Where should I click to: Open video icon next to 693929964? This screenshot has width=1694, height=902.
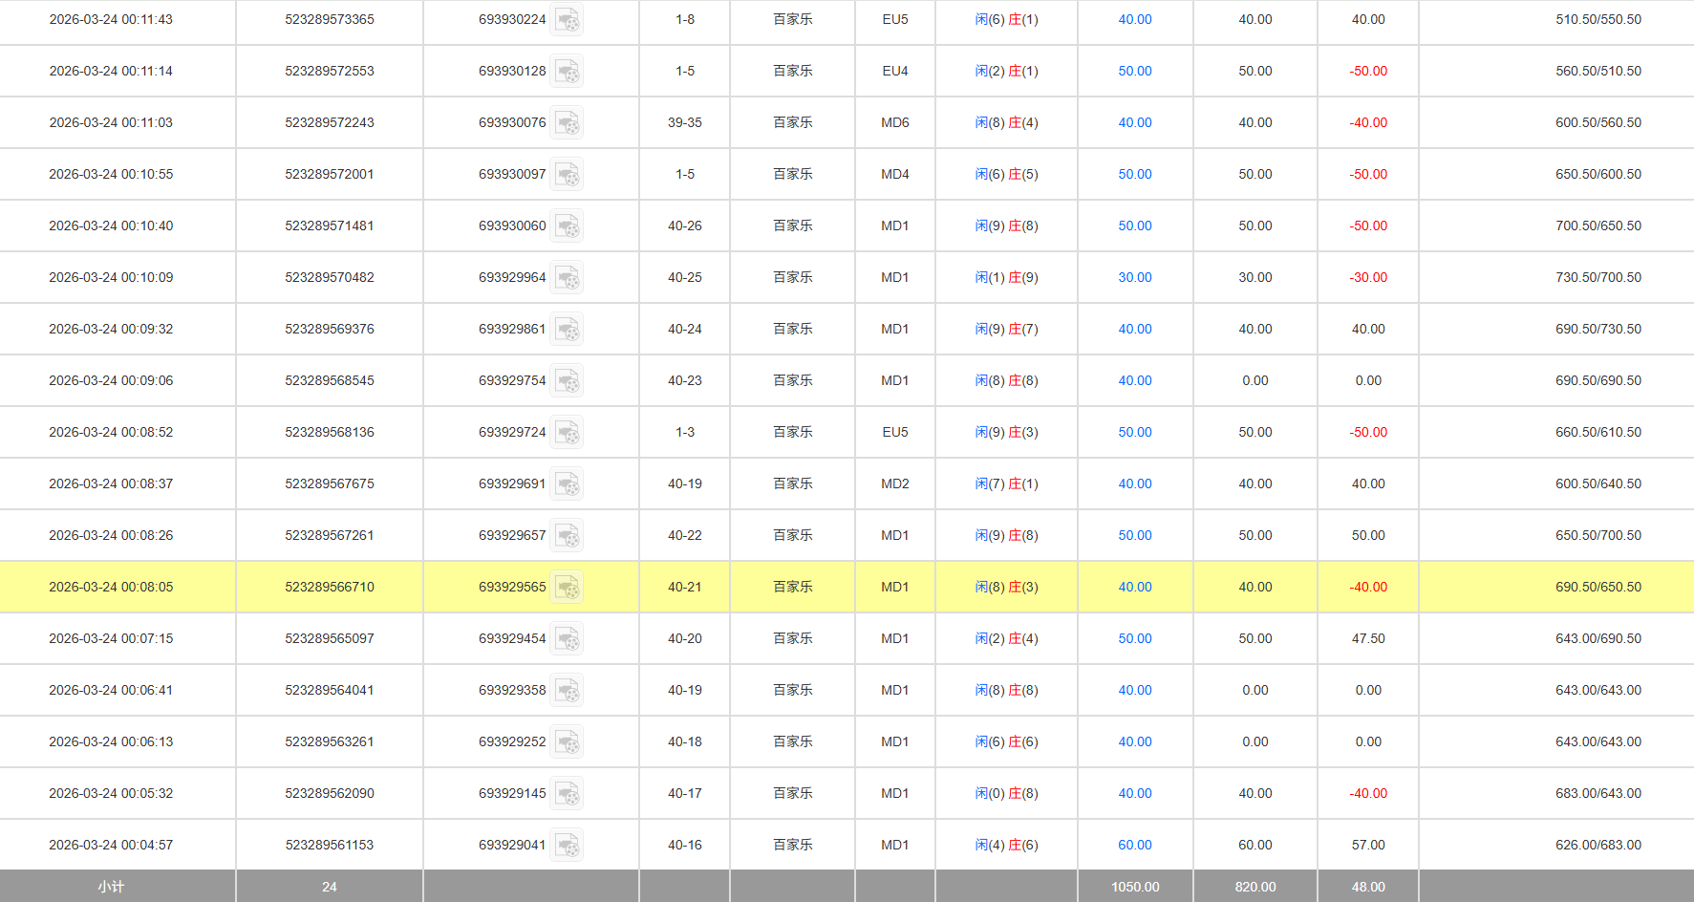click(567, 278)
